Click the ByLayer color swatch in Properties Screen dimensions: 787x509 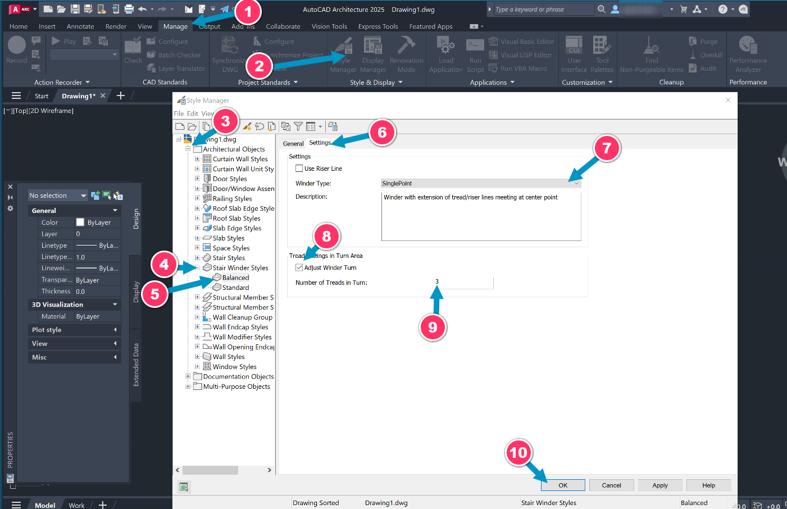[x=80, y=222]
